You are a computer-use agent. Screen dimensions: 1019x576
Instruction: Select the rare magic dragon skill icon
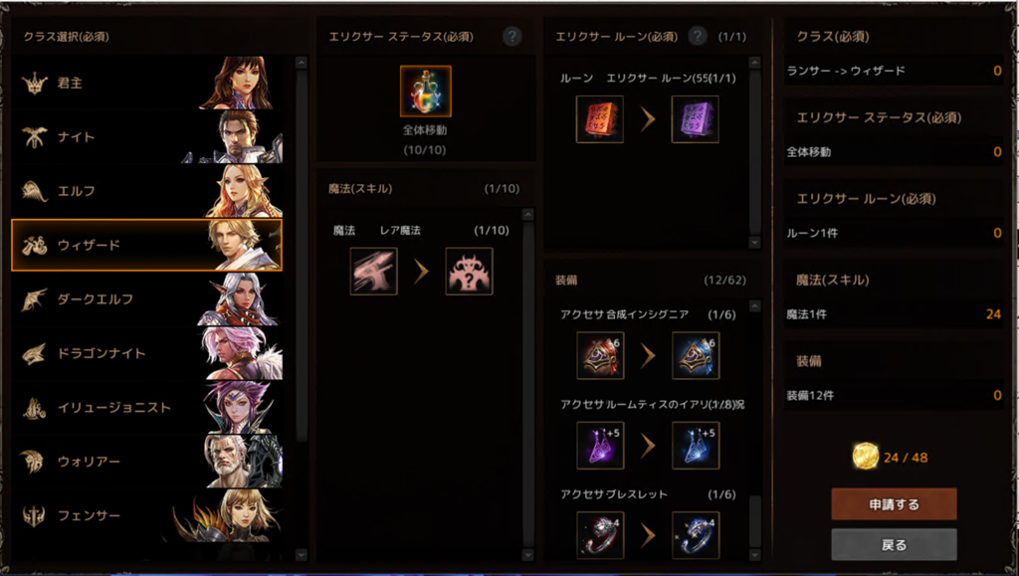374,272
